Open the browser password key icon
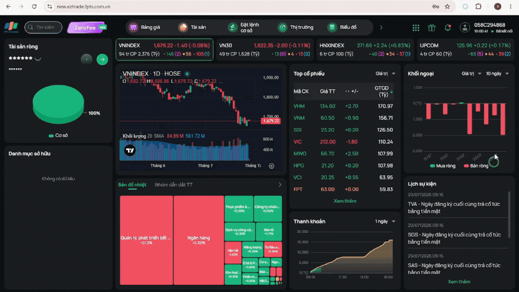The height and width of the screenshot is (292, 519). (435, 6)
